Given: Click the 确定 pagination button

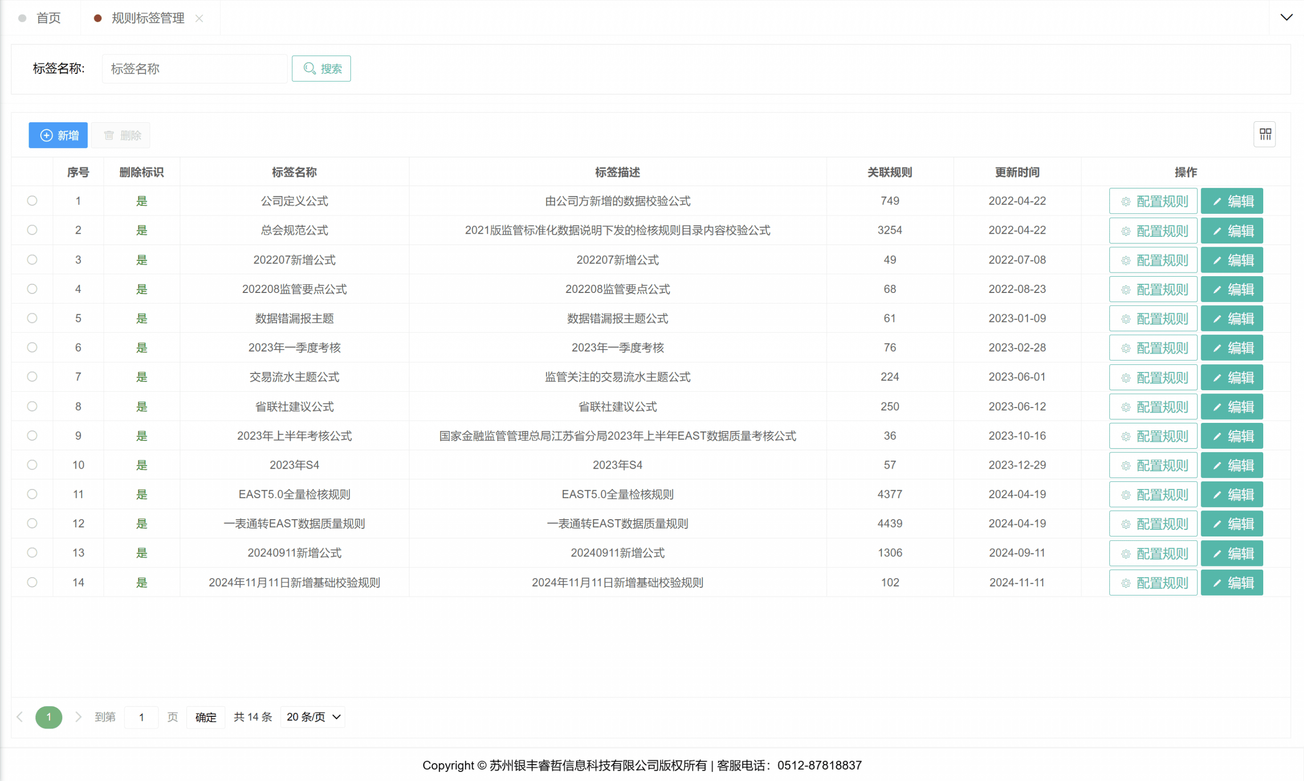Looking at the screenshot, I should click(x=206, y=717).
